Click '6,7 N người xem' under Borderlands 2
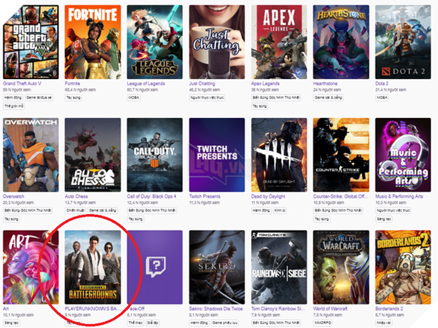The image size is (438, 328). pyautogui.click(x=389, y=315)
